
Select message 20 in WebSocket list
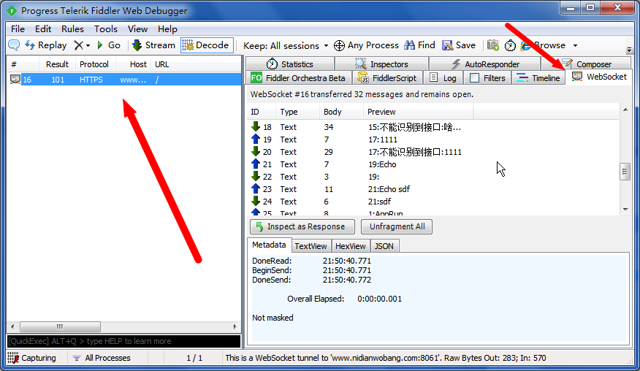tap(433, 152)
